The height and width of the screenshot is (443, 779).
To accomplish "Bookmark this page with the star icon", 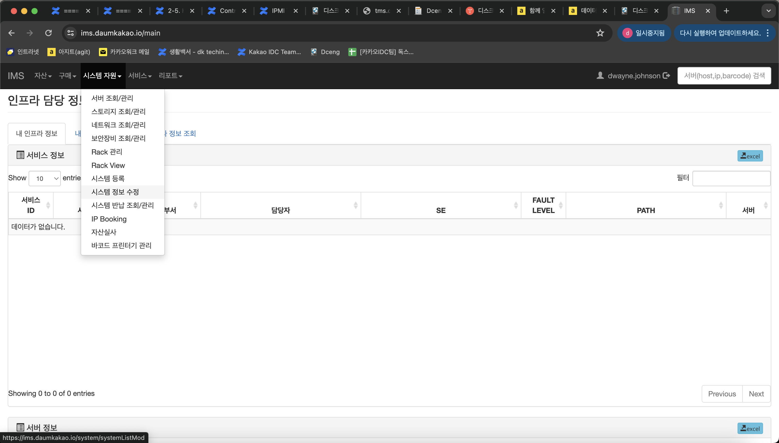I will tap(600, 33).
